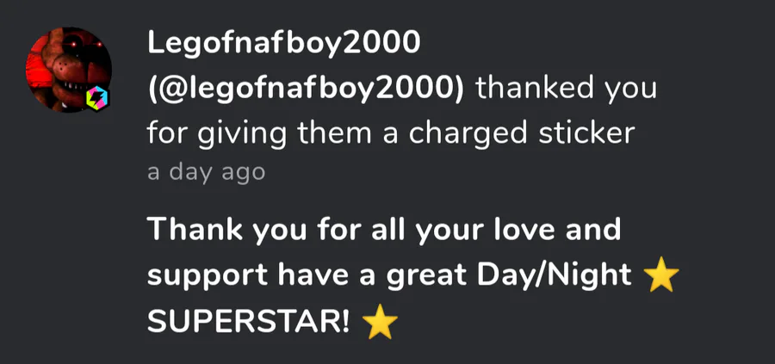Open the Legofnafboy2000 display name
The width and height of the screenshot is (775, 364).
(284, 42)
